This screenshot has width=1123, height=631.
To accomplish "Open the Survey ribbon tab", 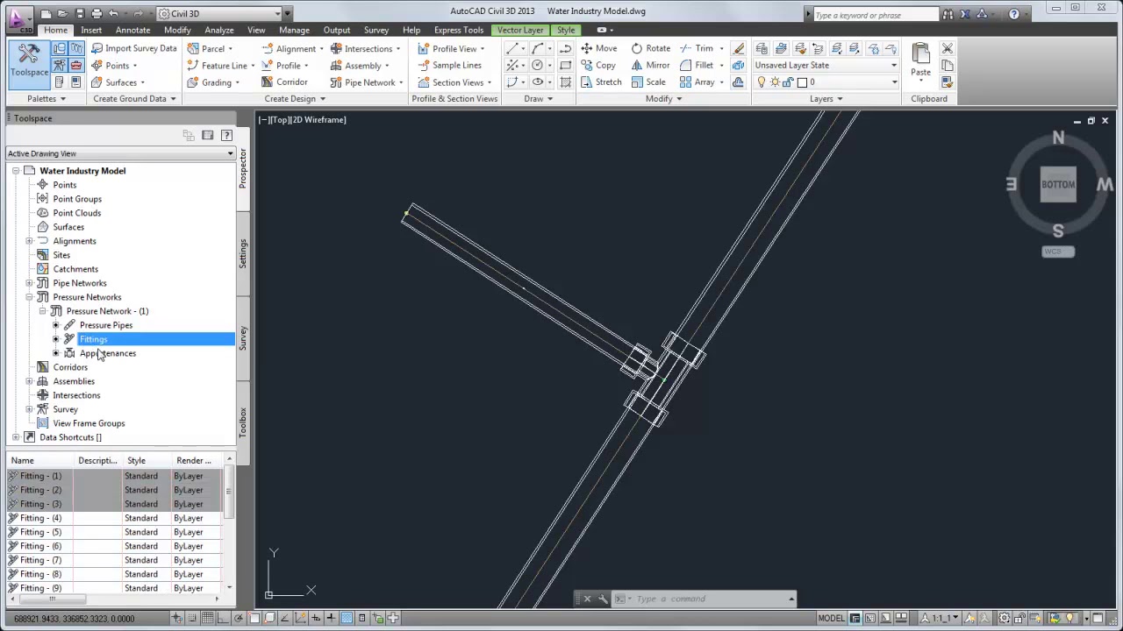I will pos(376,30).
